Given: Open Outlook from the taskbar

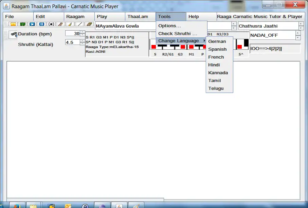Looking at the screenshot, I should tap(68, 205).
